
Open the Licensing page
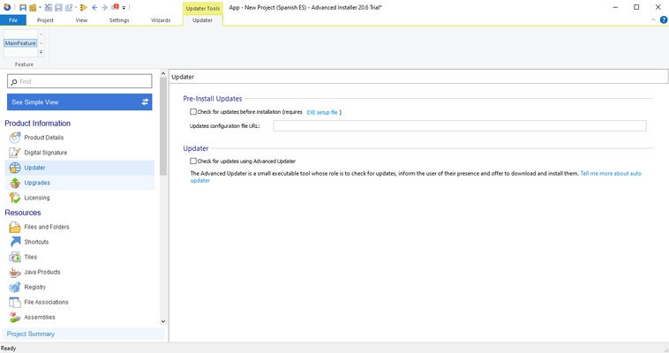point(37,198)
